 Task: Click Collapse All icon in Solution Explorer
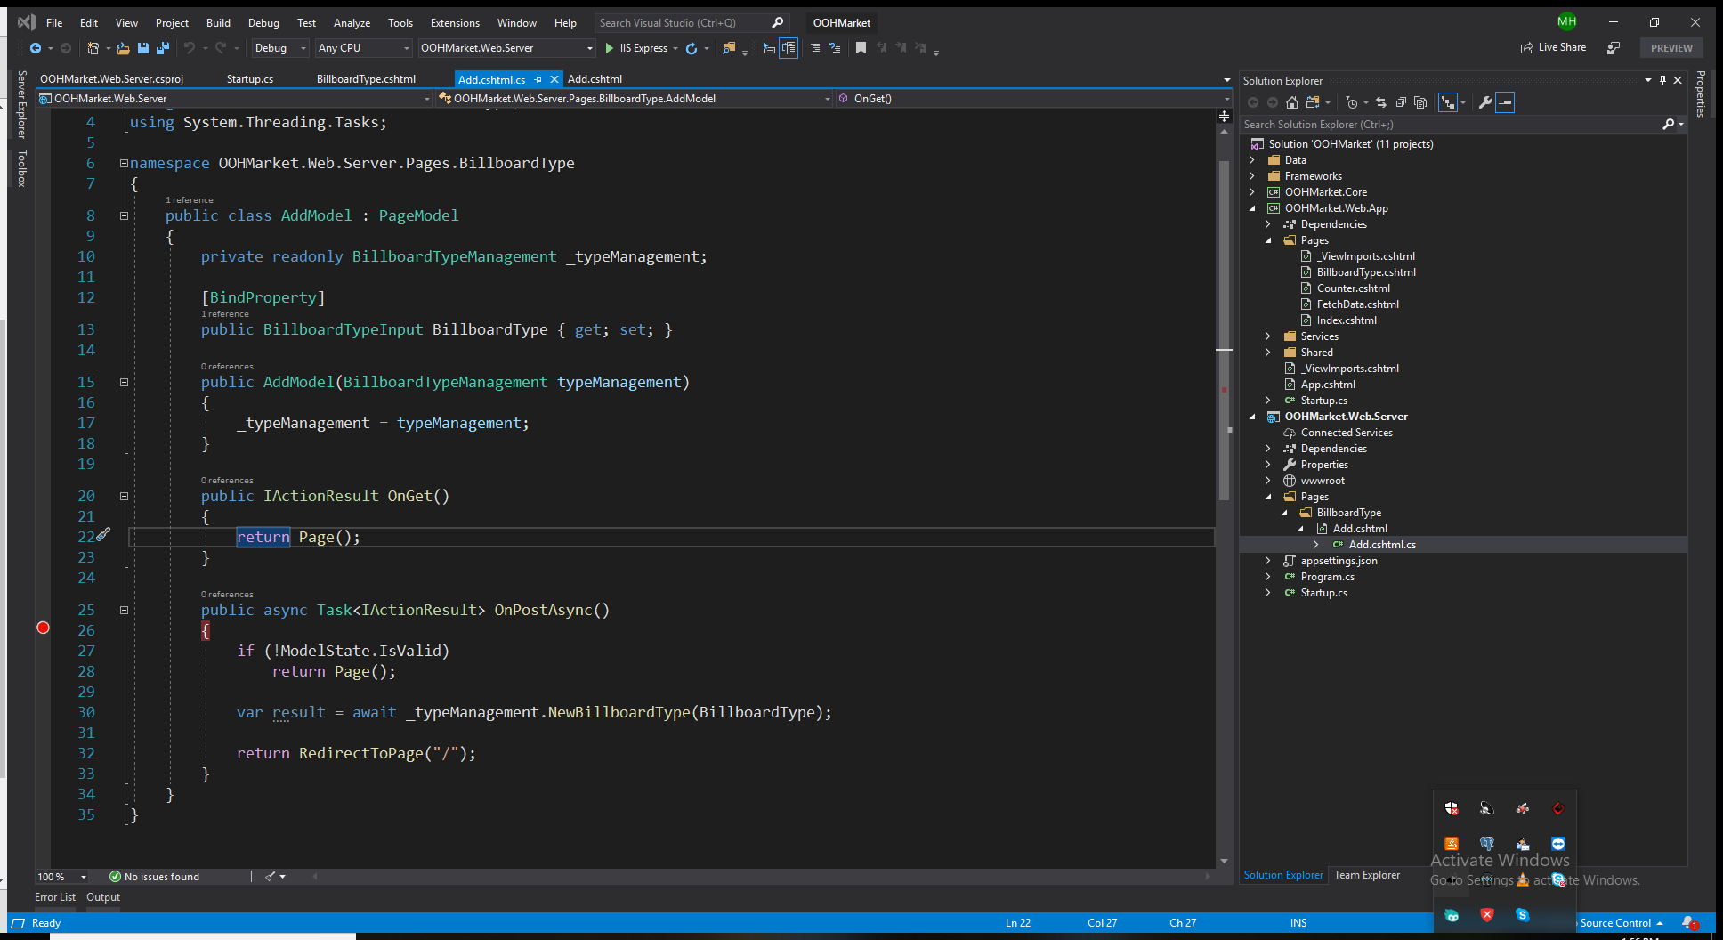pyautogui.click(x=1401, y=102)
